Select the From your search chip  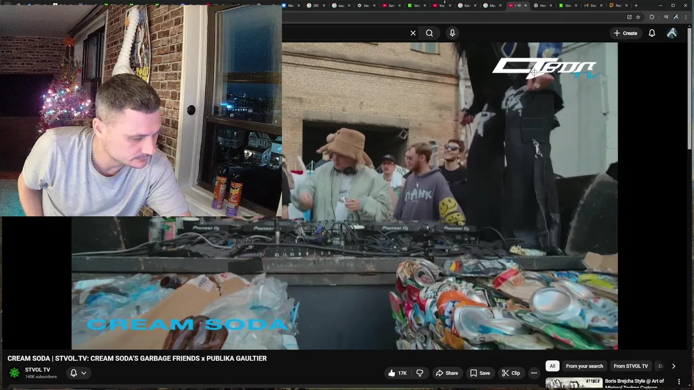pyautogui.click(x=584, y=366)
